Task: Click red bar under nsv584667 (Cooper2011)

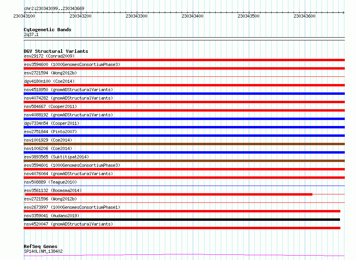Action: (x=184, y=110)
